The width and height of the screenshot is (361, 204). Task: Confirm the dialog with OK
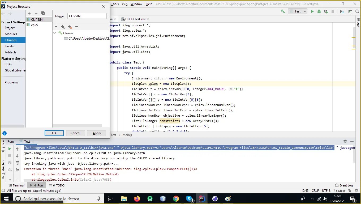coord(54,133)
